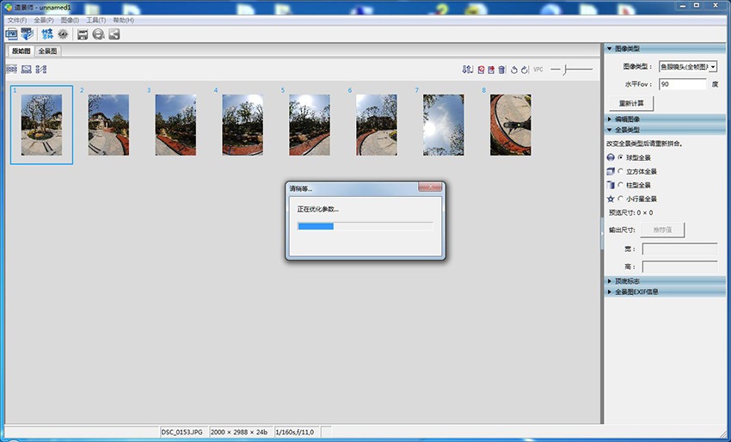The image size is (731, 442).
Task: Close the 请稍等 progress dialog
Action: click(429, 187)
